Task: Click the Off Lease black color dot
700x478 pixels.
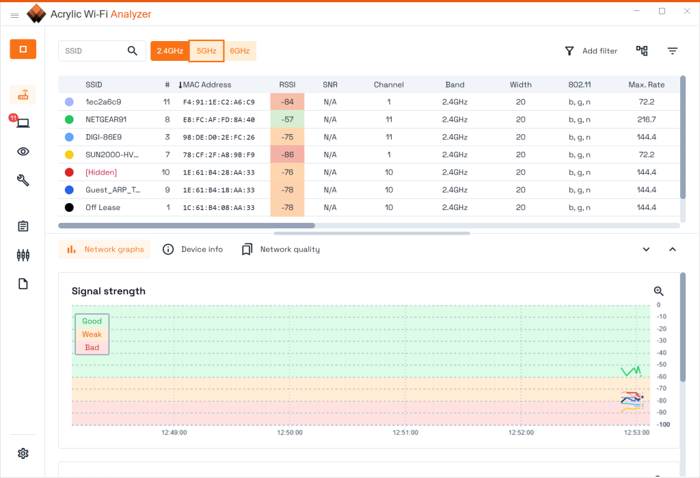Action: coord(69,207)
